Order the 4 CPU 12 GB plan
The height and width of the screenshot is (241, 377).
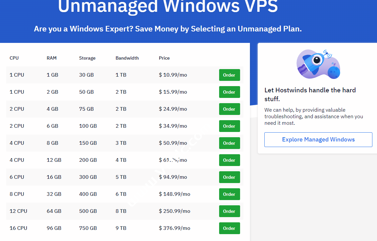229,160
